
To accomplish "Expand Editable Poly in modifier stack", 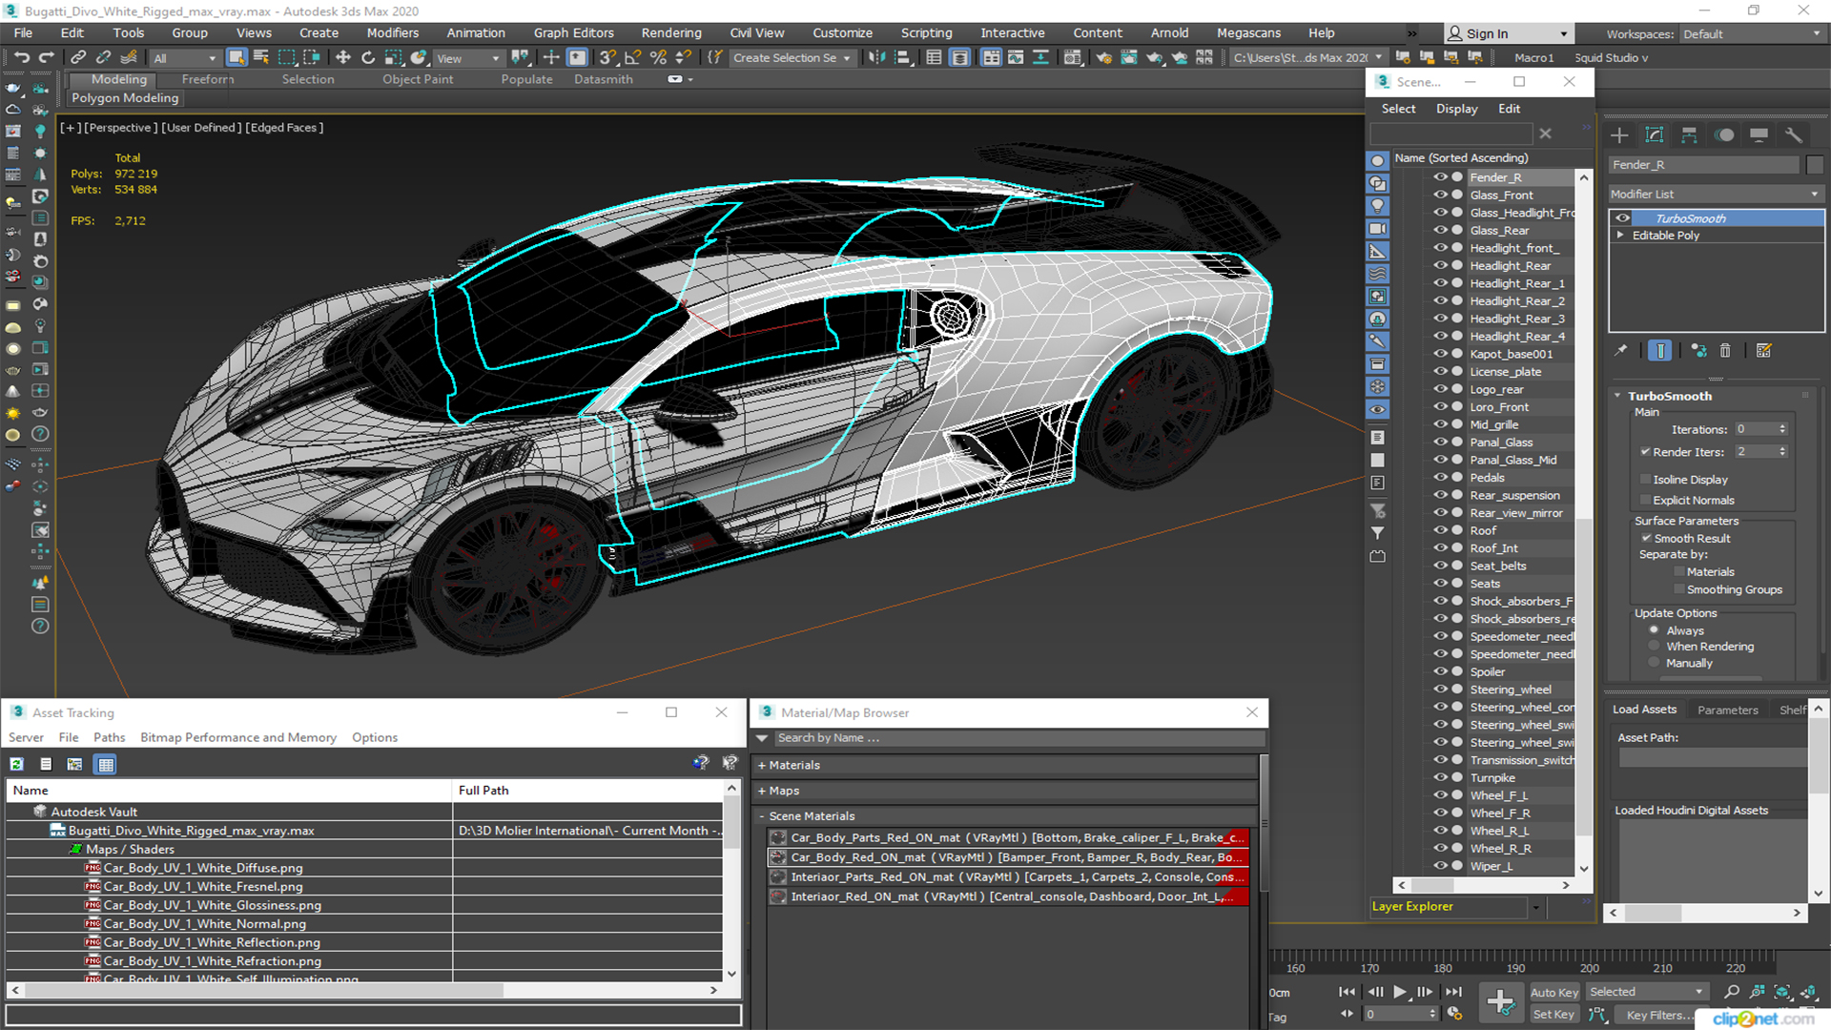I will (x=1620, y=236).
